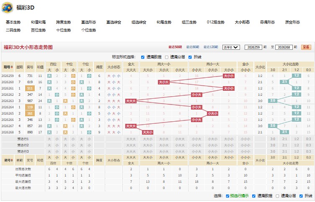Click the 福彩3D logo icon
The image size is (315, 202).
7,8
